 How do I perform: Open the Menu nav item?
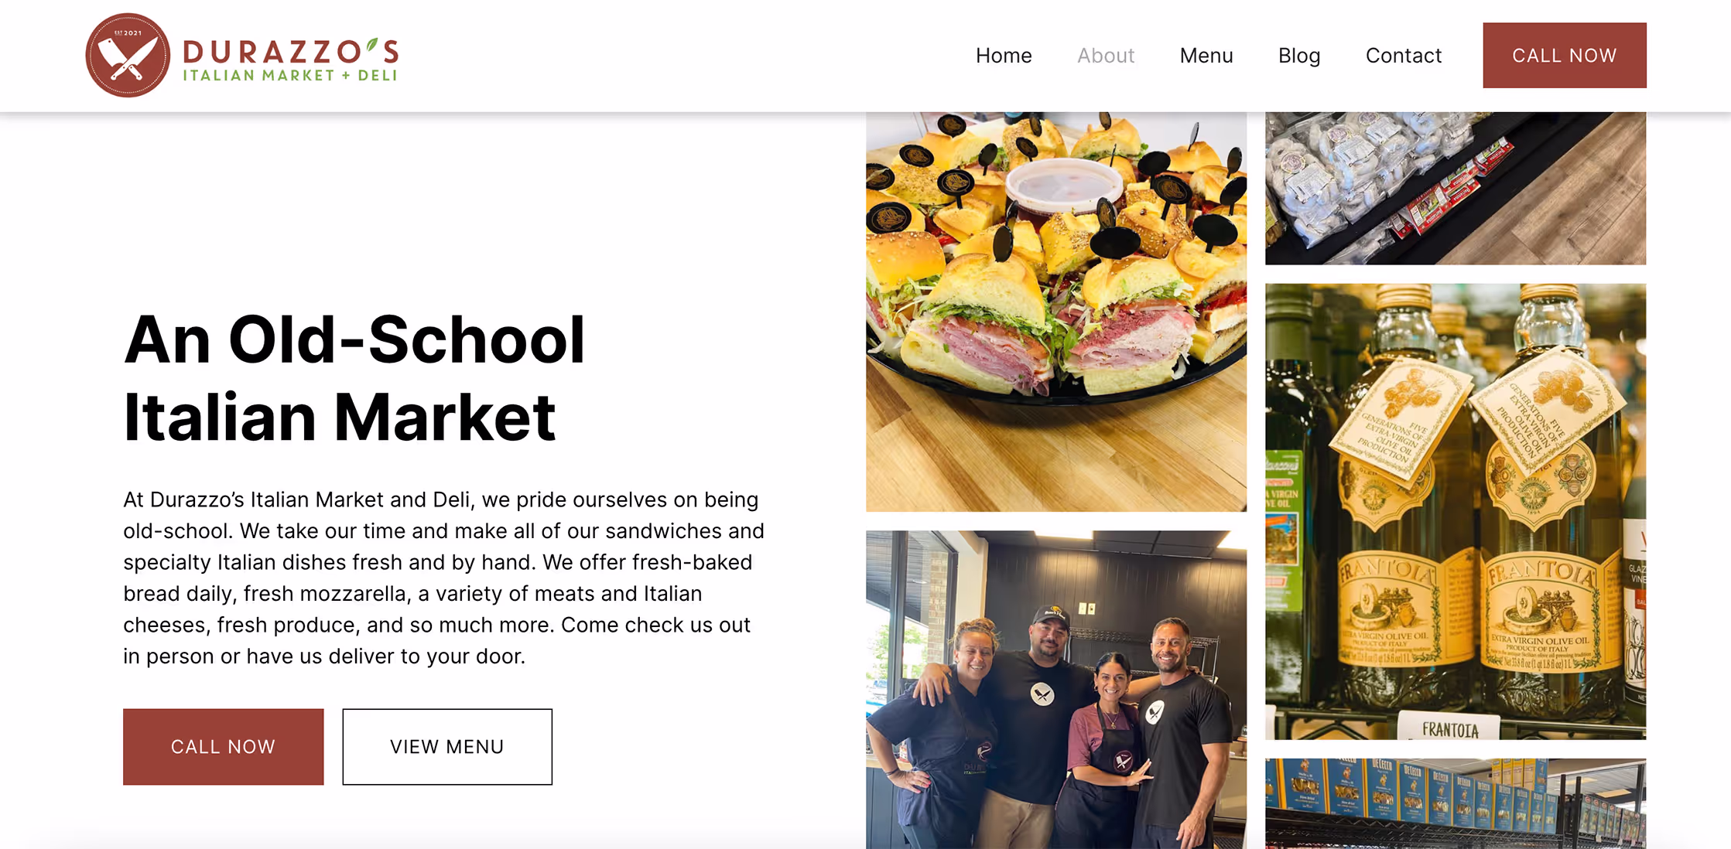click(x=1206, y=56)
